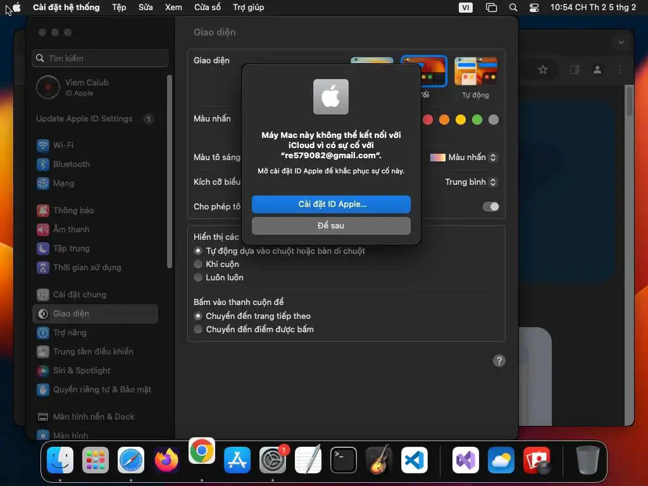
Task: Open Firefox from the Dock
Action: (x=166, y=460)
